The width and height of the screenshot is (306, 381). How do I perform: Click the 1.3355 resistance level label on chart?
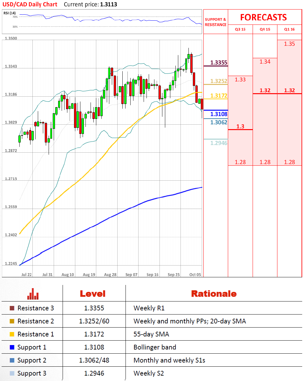pos(219,62)
